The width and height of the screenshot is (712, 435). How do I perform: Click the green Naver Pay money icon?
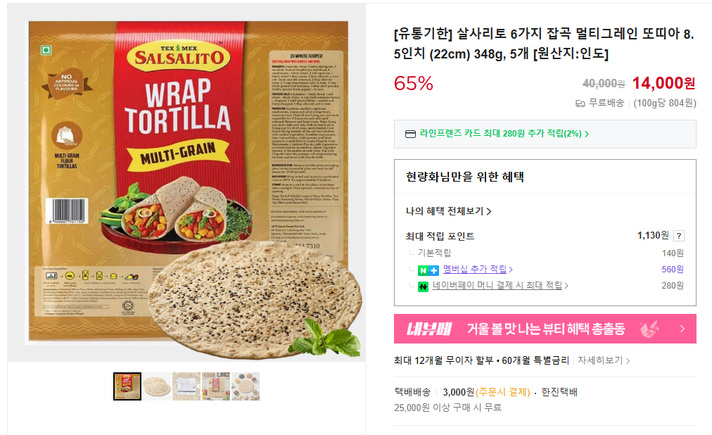(x=423, y=286)
